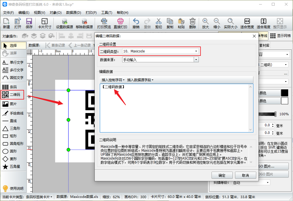Open the 视图(V) menu
This screenshot has width=293, height=201.
point(39,13)
